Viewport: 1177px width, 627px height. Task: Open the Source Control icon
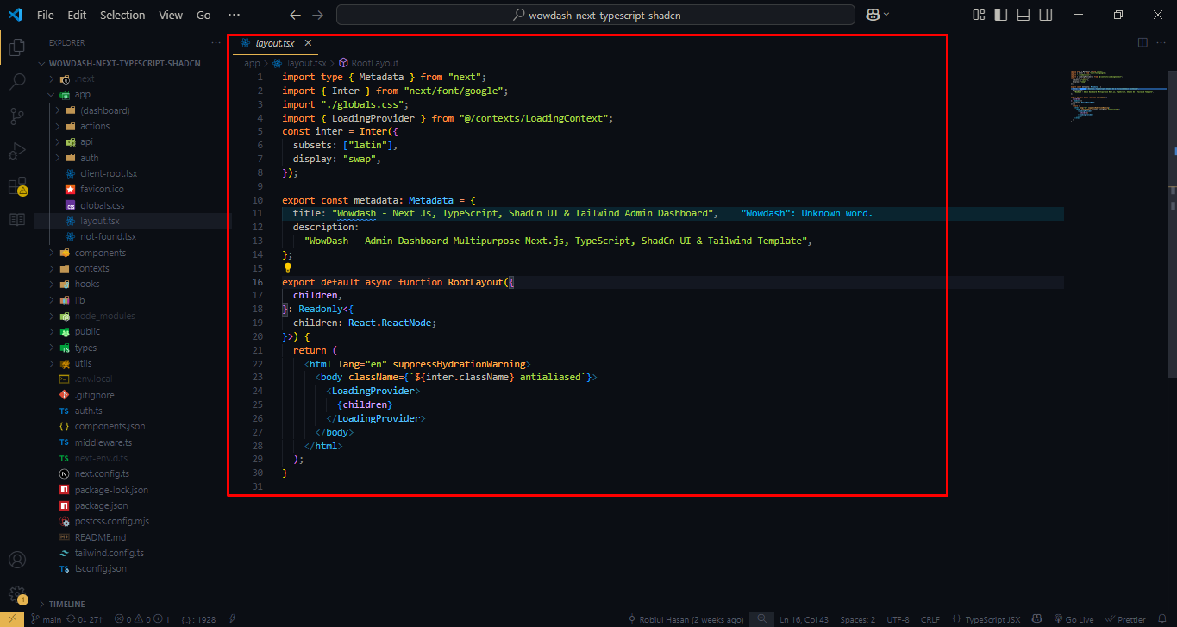16,114
